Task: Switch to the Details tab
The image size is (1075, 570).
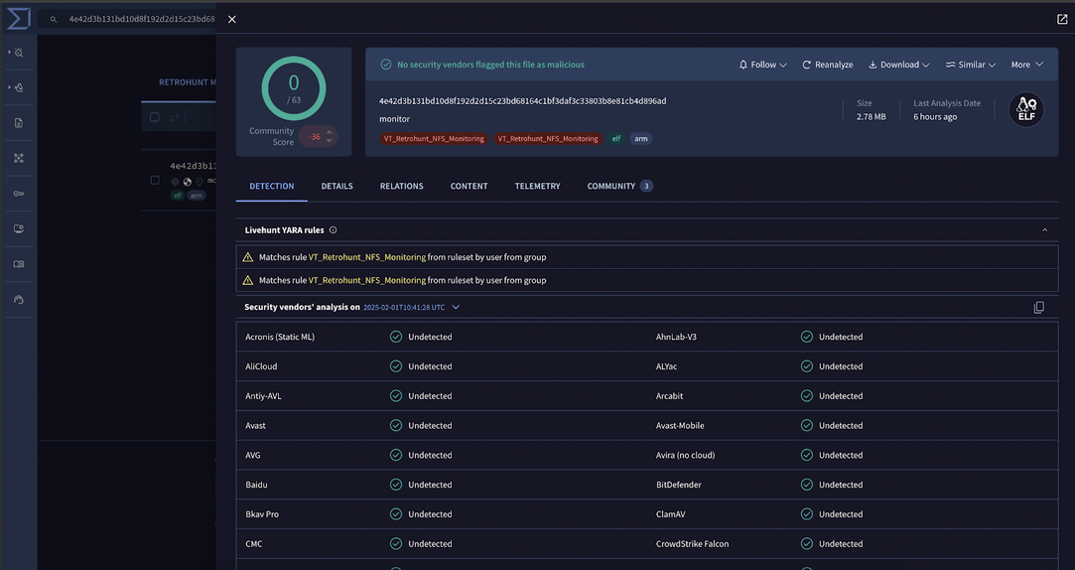Action: (x=336, y=186)
